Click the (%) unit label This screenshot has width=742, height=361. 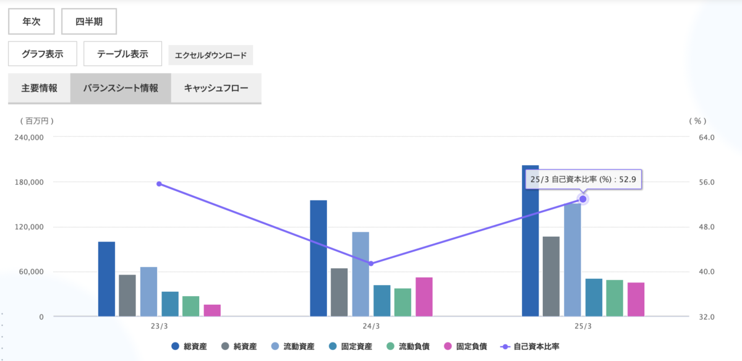click(x=697, y=121)
